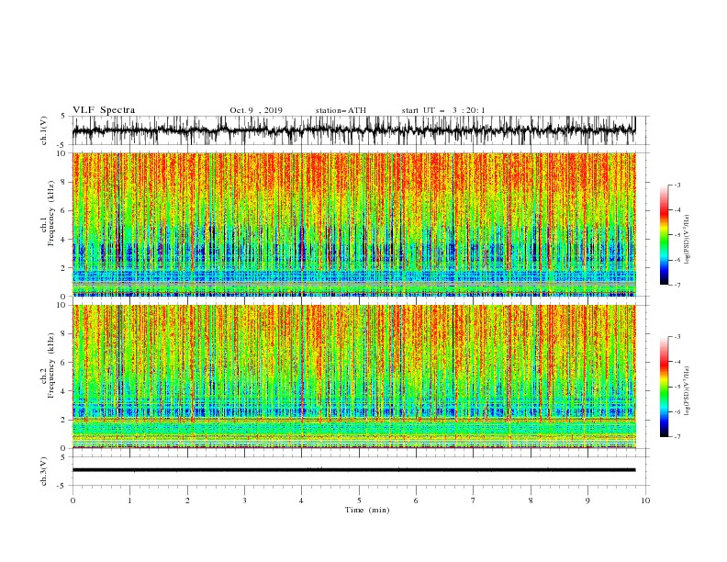
Task: Click the ch.1 spectrogram 2 kHz tick label
Action: coord(64,268)
